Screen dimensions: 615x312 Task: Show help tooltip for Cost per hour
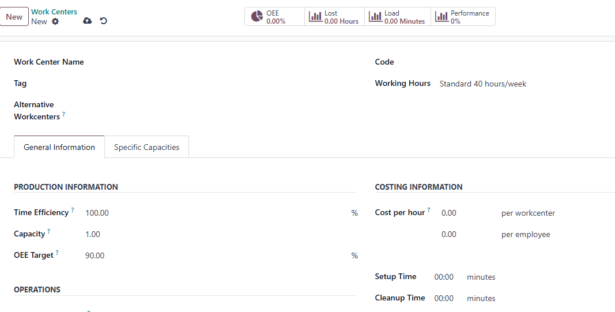click(x=429, y=210)
